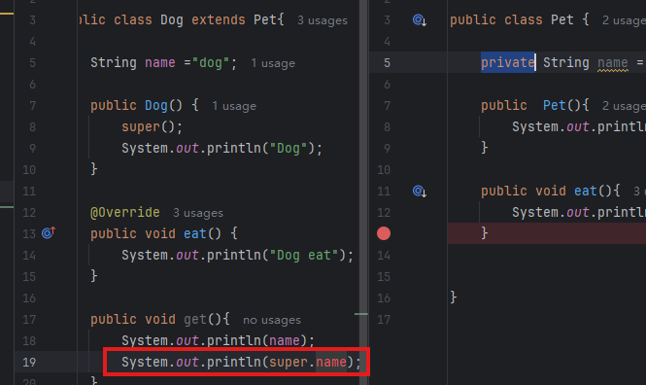The height and width of the screenshot is (385, 646).
Task: Click the 'no usages' hint beside get()
Action: 272,320
